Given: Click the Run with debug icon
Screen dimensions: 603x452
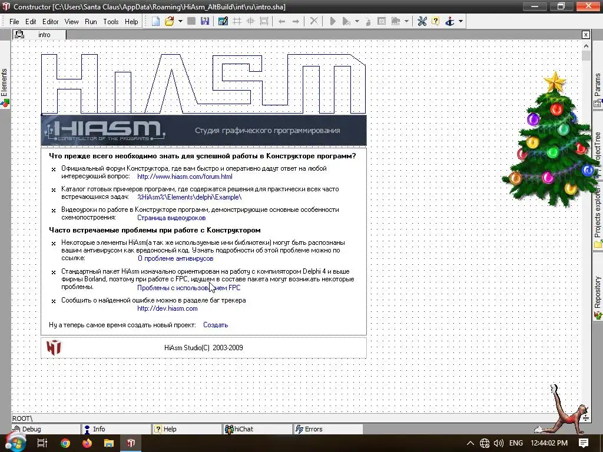Looking at the screenshot, I should [346, 22].
